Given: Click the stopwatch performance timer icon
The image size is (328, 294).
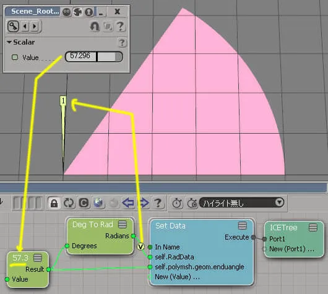Looking at the screenshot, I should pyautogui.click(x=177, y=203).
